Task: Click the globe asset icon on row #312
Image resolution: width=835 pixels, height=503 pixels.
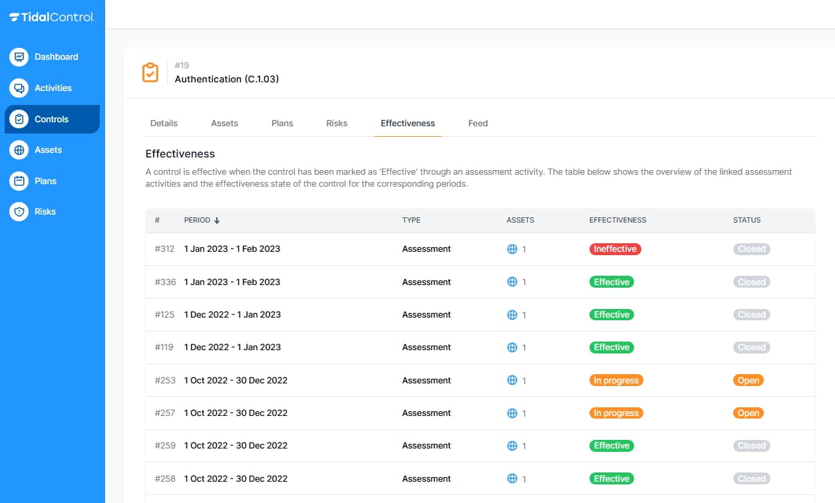Action: [x=513, y=249]
